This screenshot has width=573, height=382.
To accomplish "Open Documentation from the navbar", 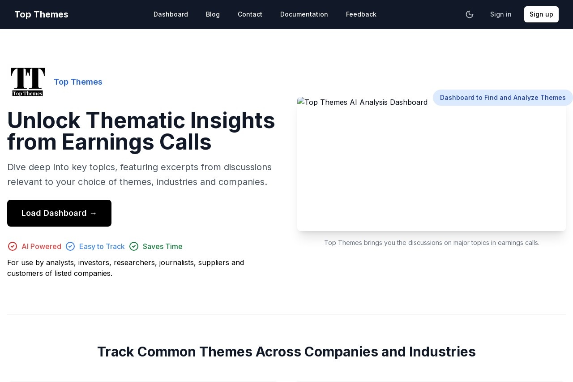I will point(304,14).
